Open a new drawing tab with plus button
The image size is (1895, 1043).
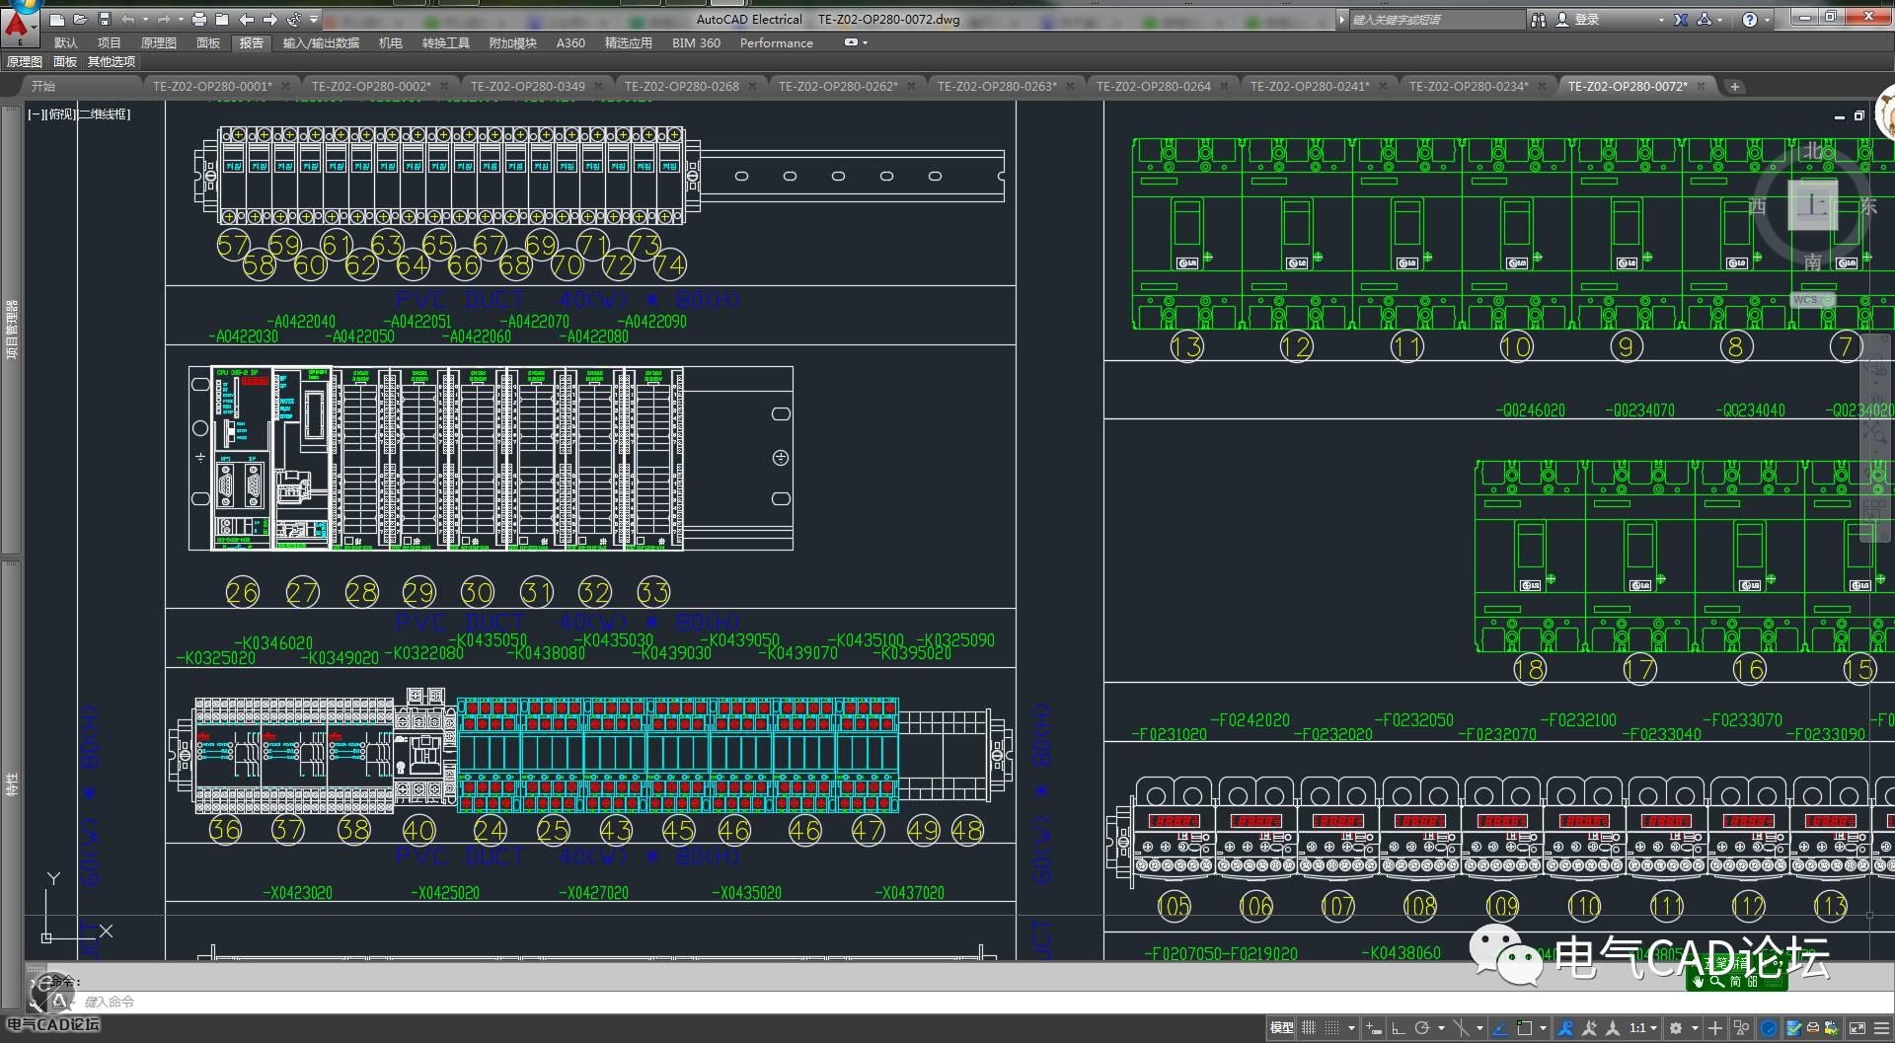coord(1734,87)
